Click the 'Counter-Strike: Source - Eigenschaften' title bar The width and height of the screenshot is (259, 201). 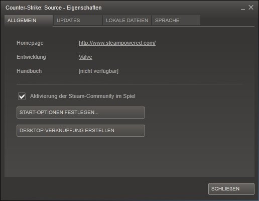coord(54,8)
